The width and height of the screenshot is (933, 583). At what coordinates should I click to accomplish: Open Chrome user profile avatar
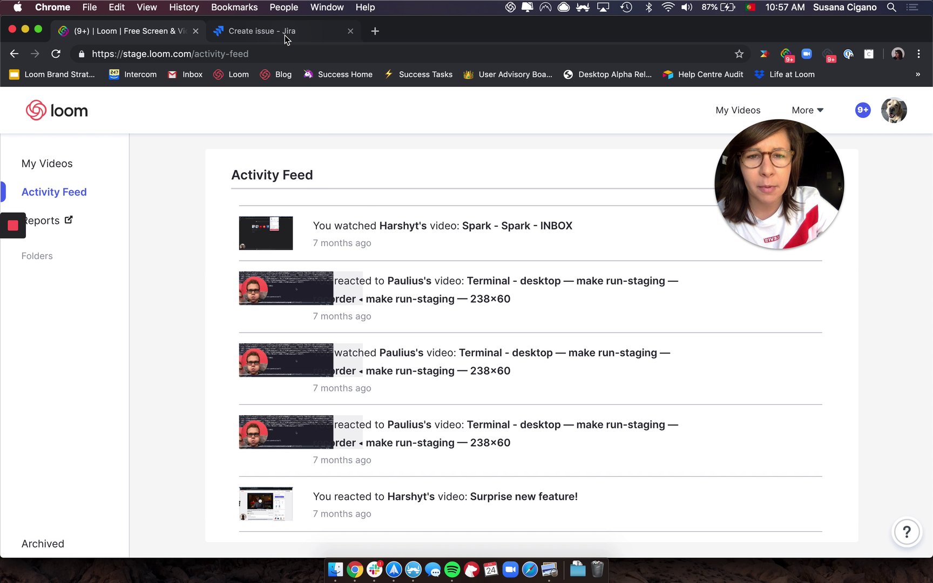[898, 54]
